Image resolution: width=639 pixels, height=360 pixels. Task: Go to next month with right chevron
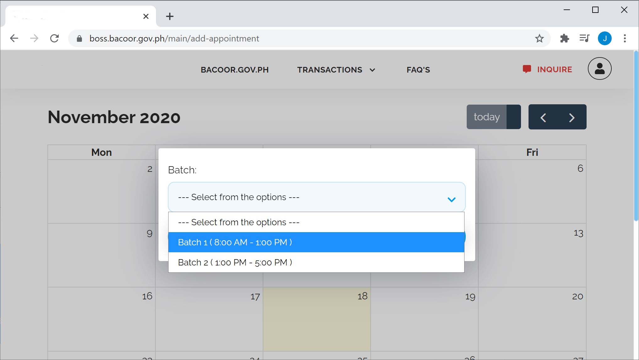pos(571,117)
